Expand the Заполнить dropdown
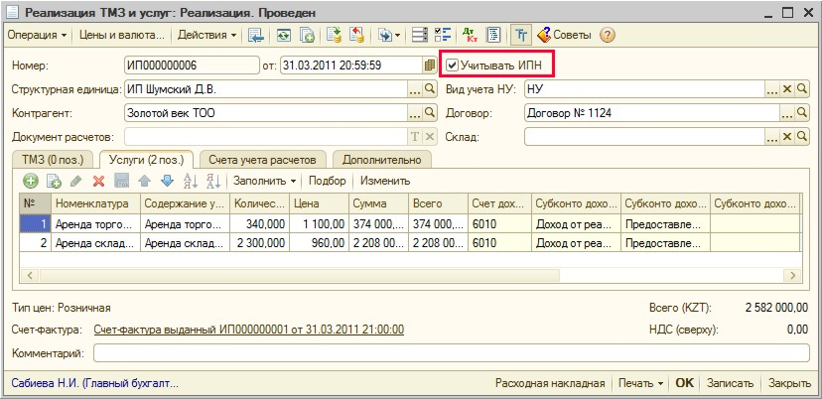 265,181
